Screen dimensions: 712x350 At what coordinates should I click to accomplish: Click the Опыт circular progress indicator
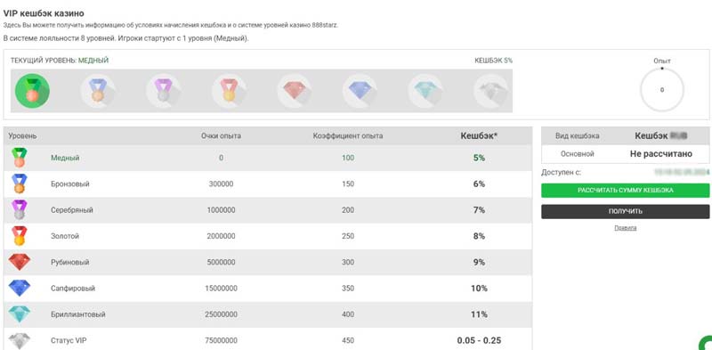[662, 90]
